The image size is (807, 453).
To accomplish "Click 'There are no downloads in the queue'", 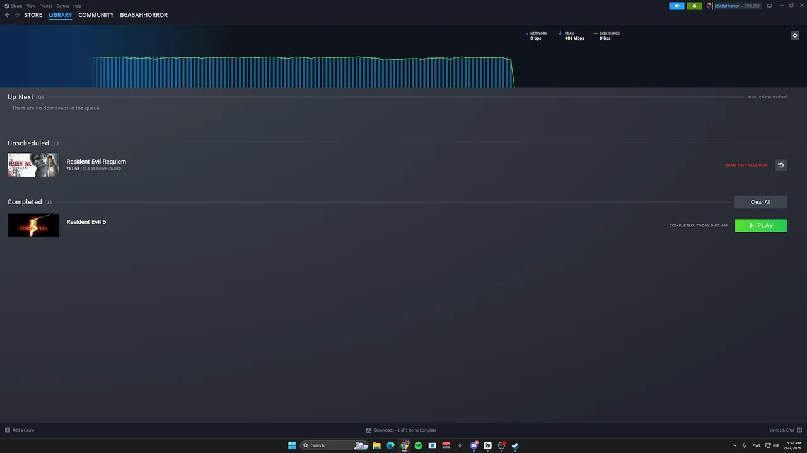I will (55, 108).
